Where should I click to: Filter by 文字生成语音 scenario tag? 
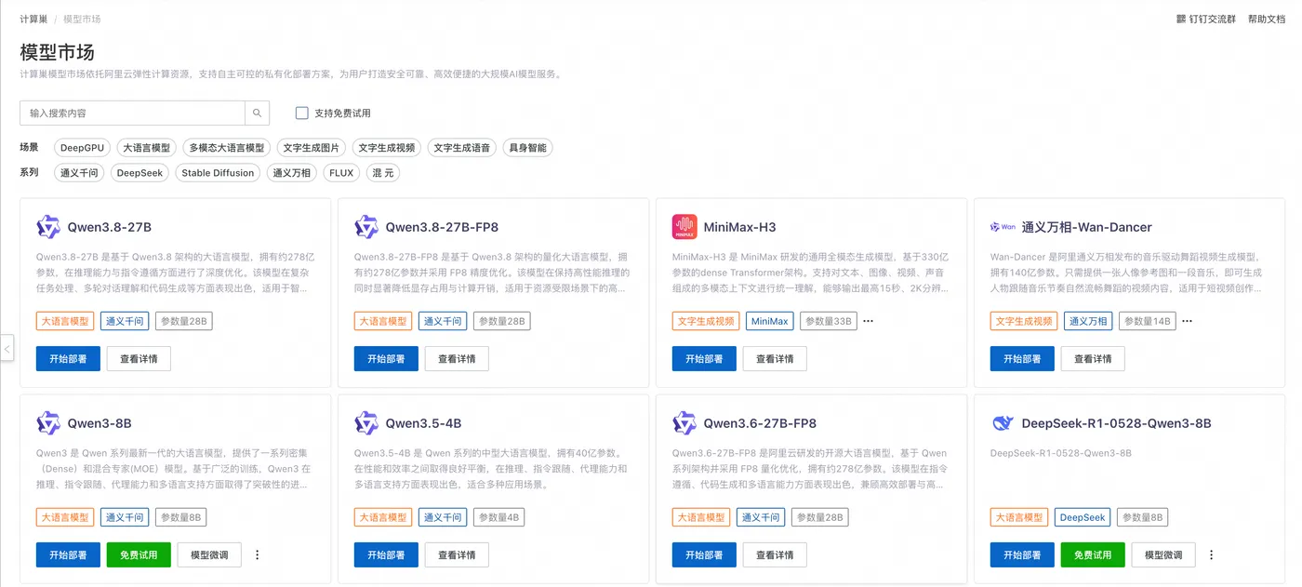462,148
